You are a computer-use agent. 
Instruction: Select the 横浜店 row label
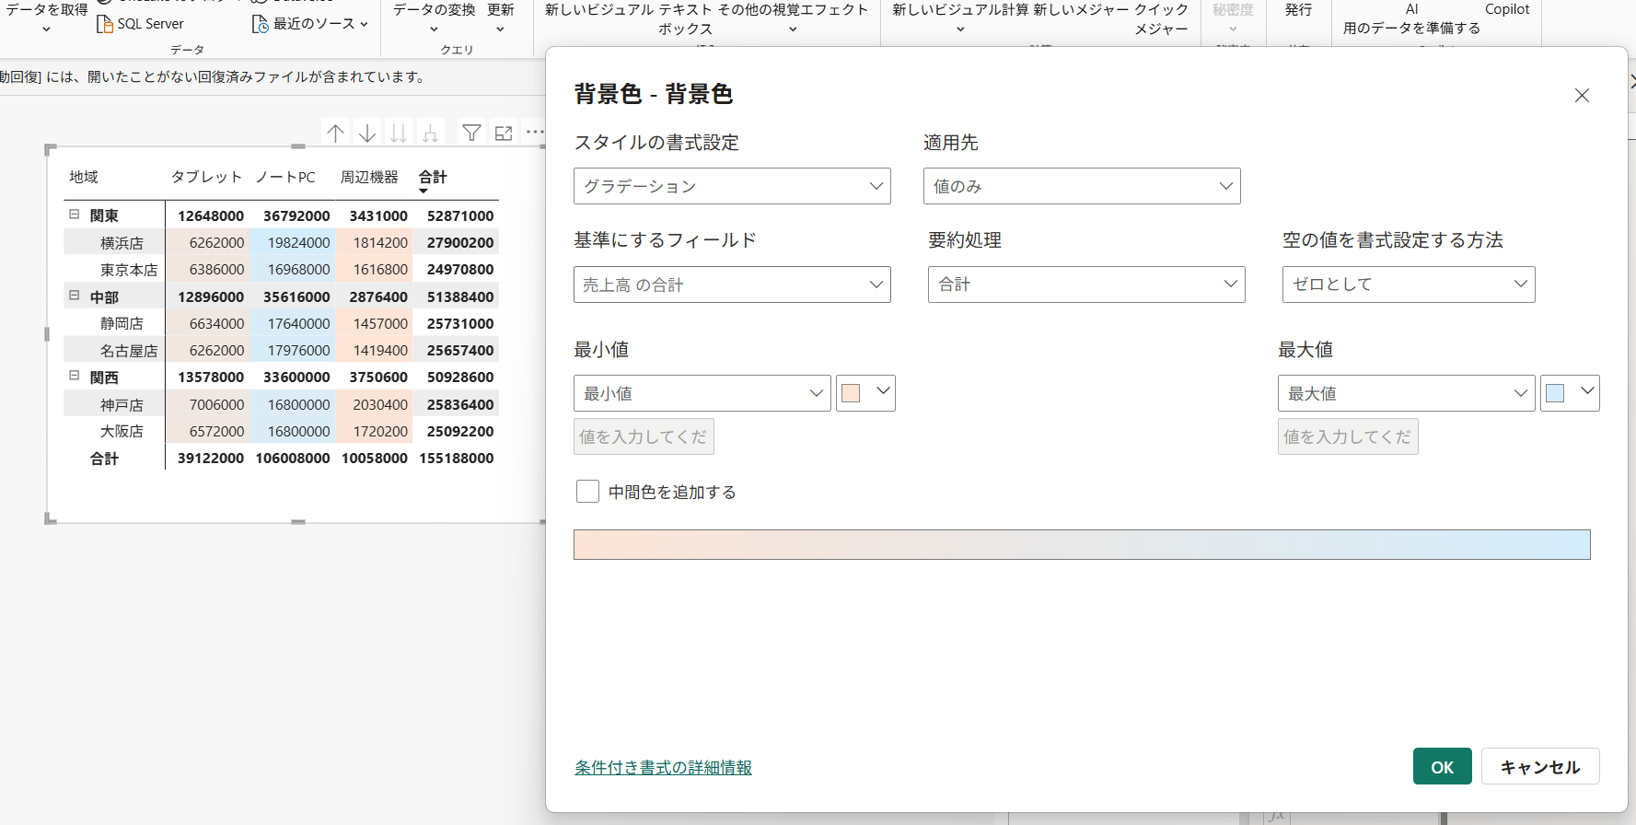point(122,242)
